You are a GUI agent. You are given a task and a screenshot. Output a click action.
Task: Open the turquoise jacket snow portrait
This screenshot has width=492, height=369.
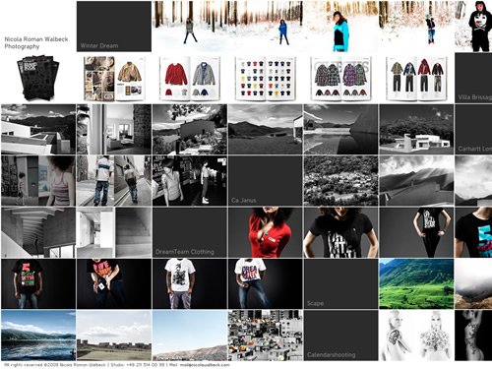340,27
